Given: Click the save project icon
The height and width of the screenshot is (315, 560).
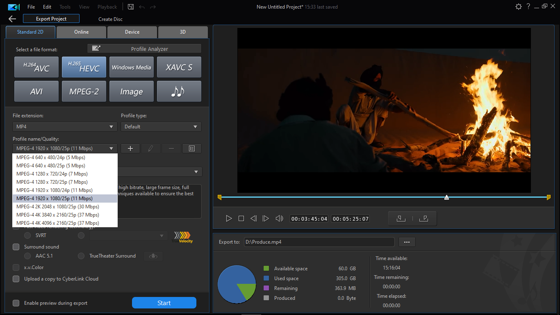Looking at the screenshot, I should [131, 7].
